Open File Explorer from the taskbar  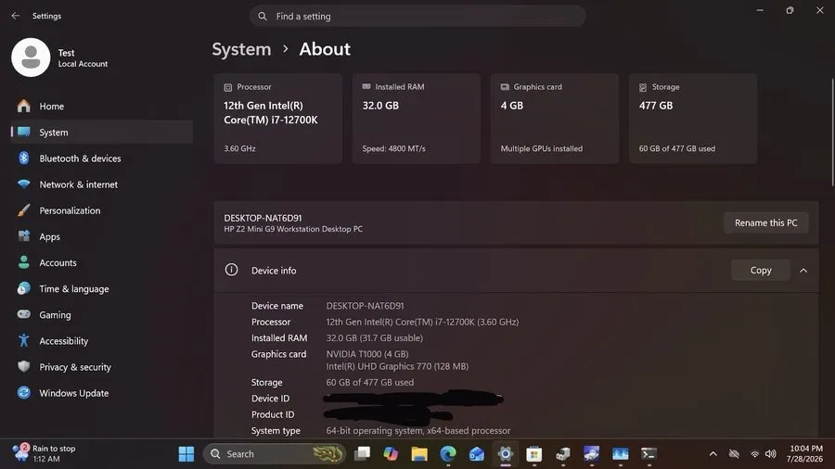(419, 453)
